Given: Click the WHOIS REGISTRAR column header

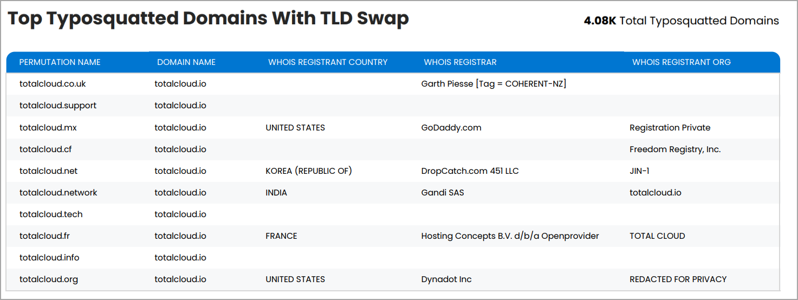Looking at the screenshot, I should click(x=460, y=62).
